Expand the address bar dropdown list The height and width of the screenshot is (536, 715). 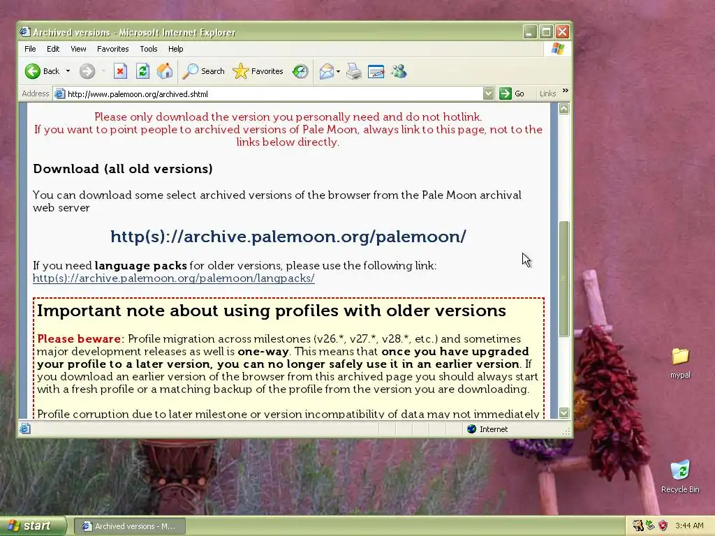tap(488, 94)
